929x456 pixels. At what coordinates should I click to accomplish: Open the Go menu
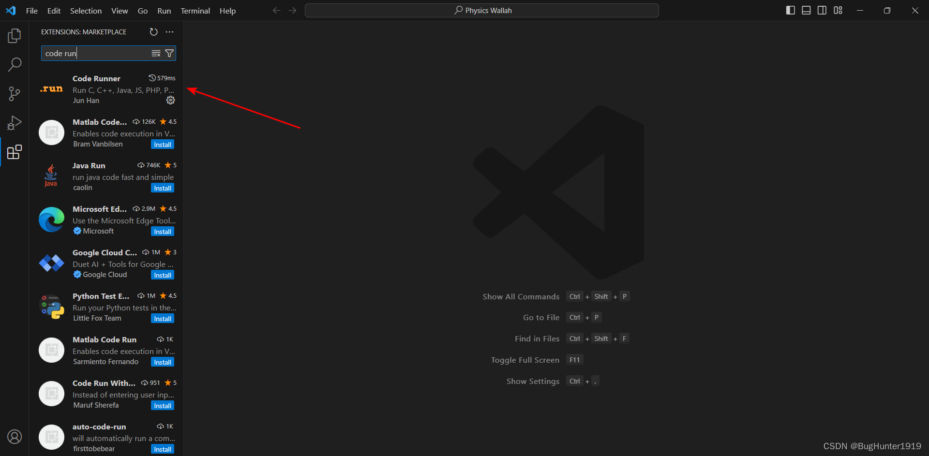click(x=143, y=11)
